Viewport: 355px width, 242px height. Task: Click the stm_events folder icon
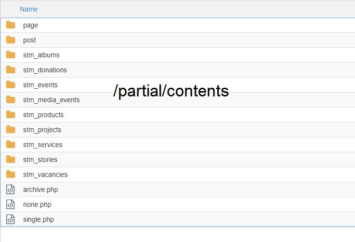[x=11, y=85]
